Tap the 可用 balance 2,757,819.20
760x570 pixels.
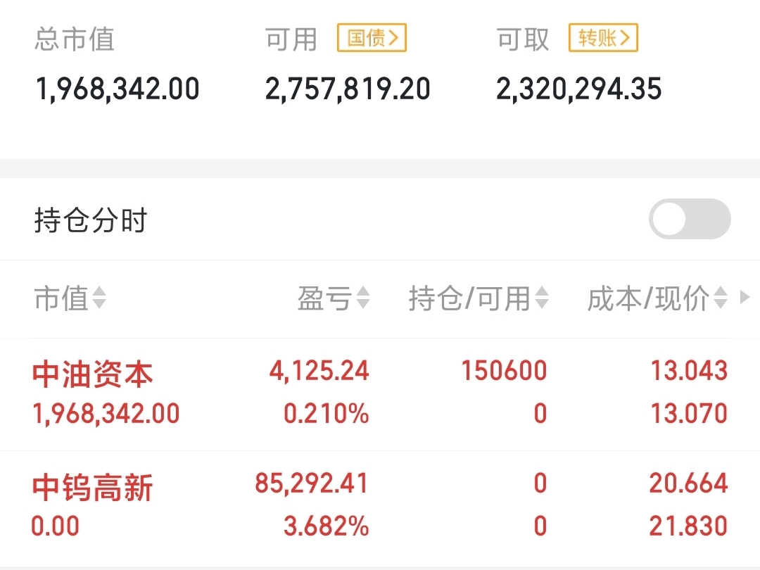(x=348, y=89)
